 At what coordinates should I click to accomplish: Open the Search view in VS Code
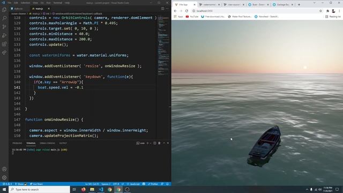(x=4, y=18)
